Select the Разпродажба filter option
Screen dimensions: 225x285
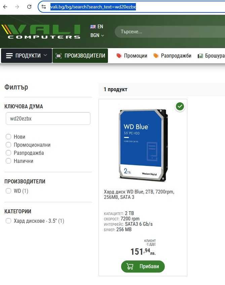pyautogui.click(x=8, y=153)
